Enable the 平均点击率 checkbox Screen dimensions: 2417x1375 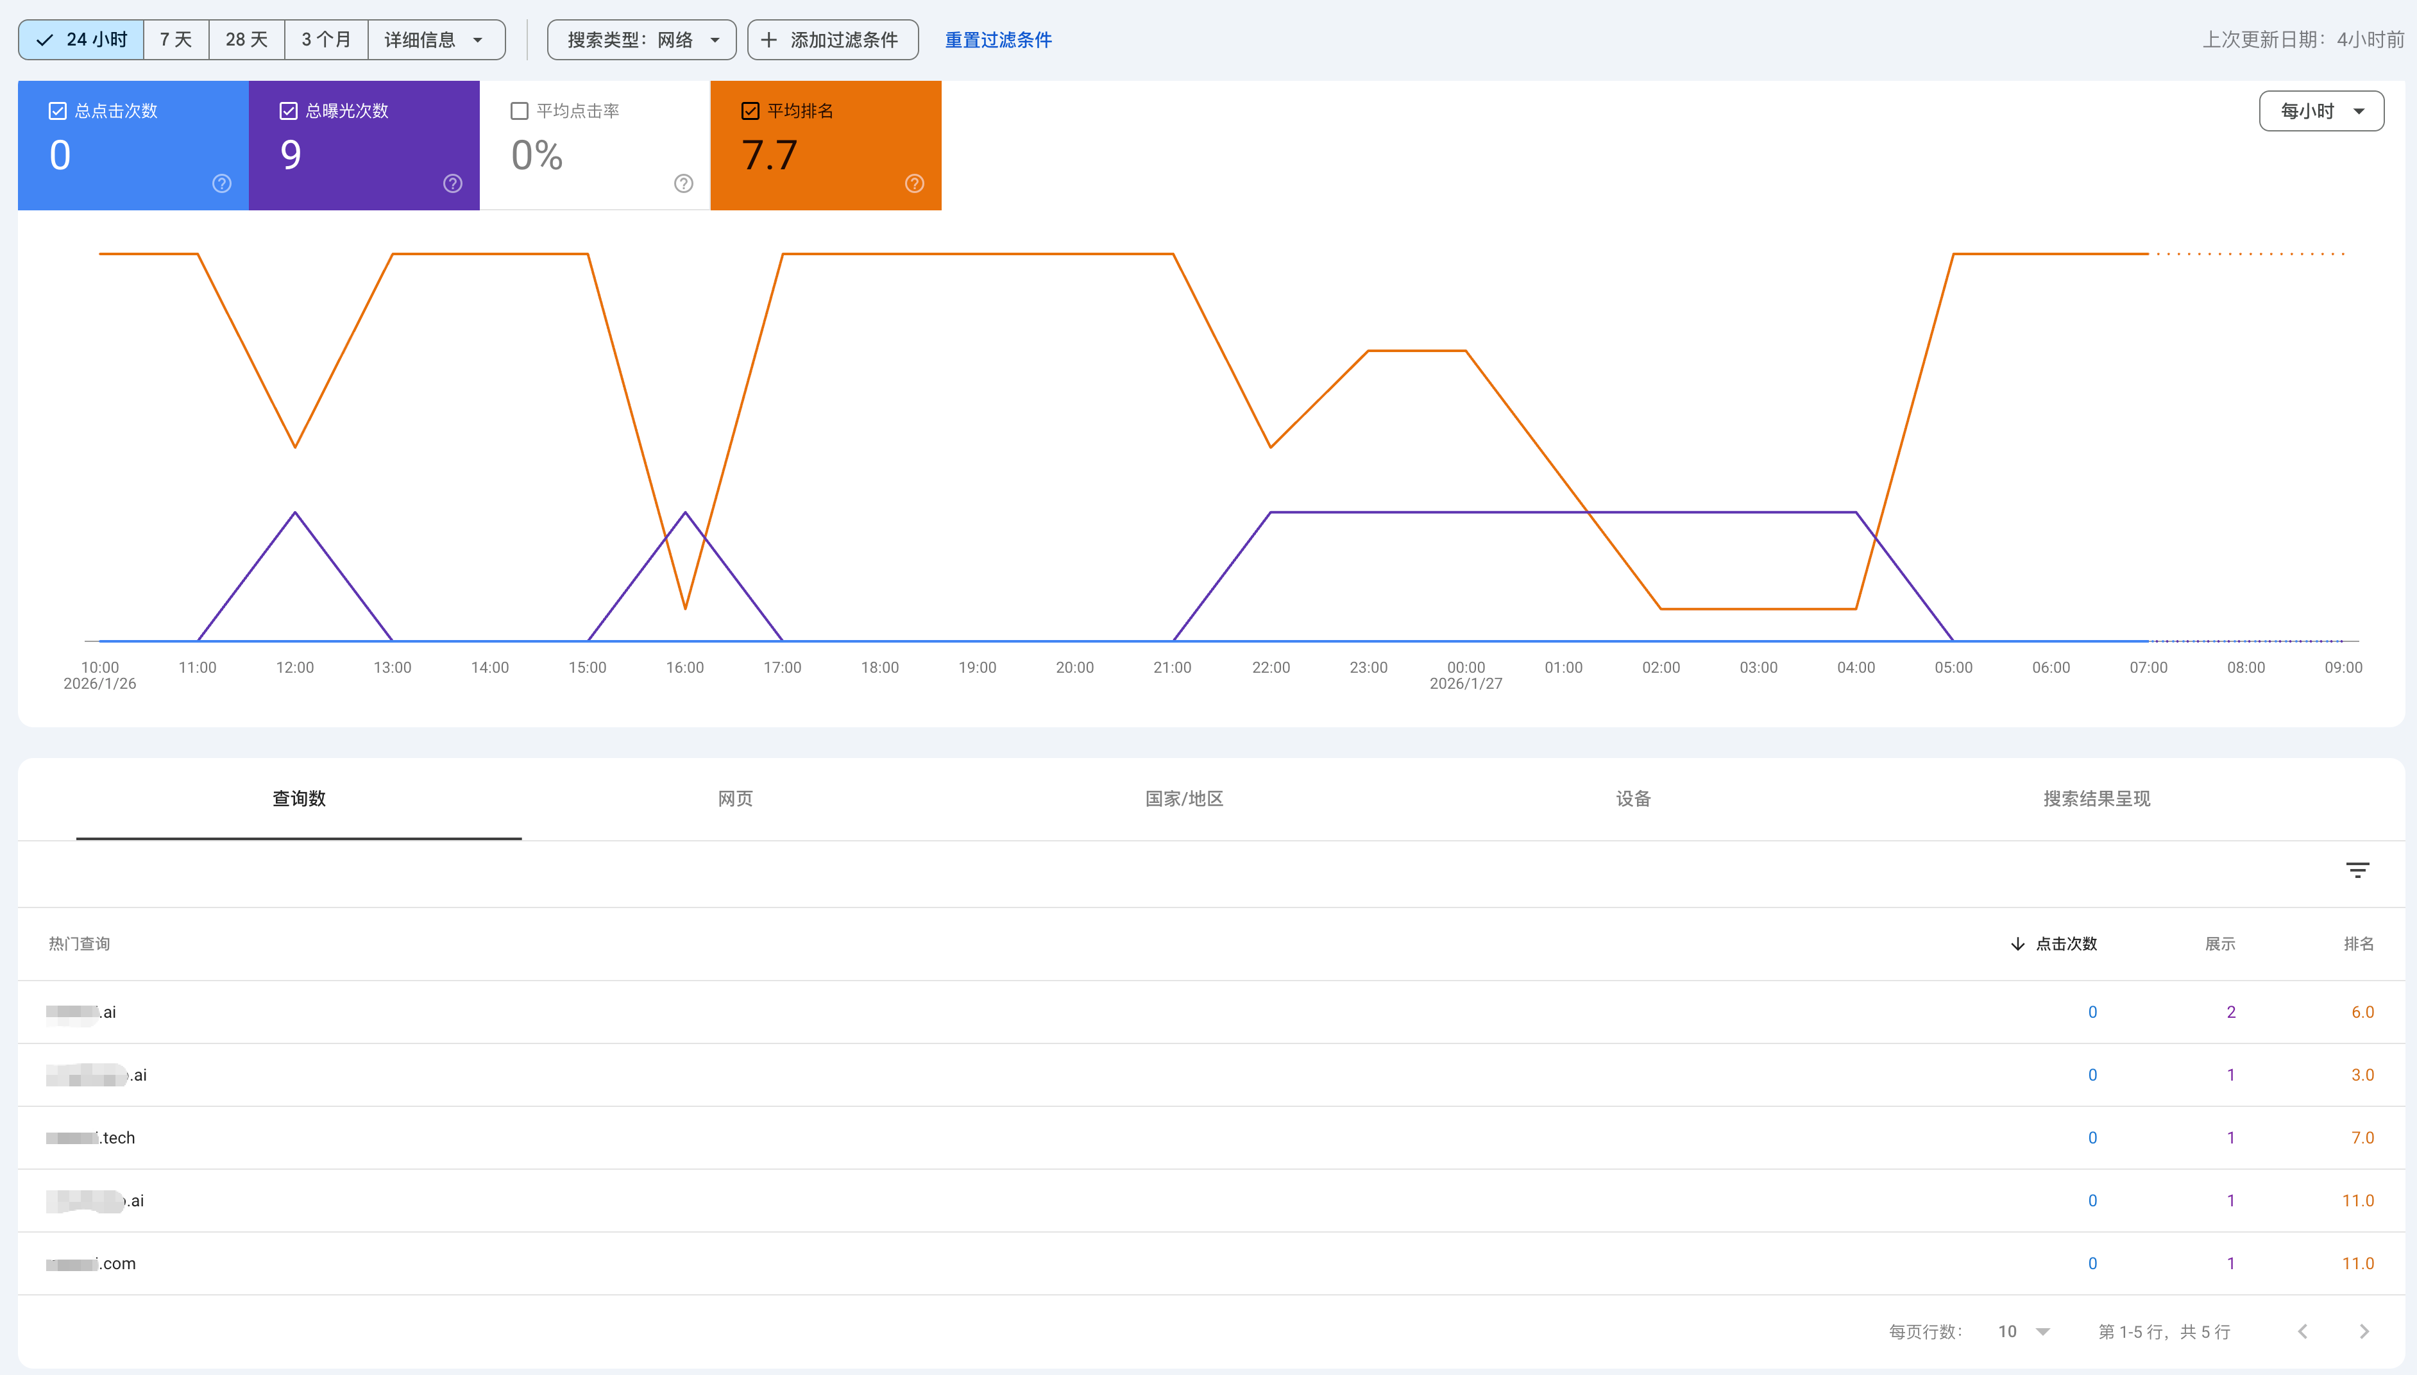(x=520, y=112)
